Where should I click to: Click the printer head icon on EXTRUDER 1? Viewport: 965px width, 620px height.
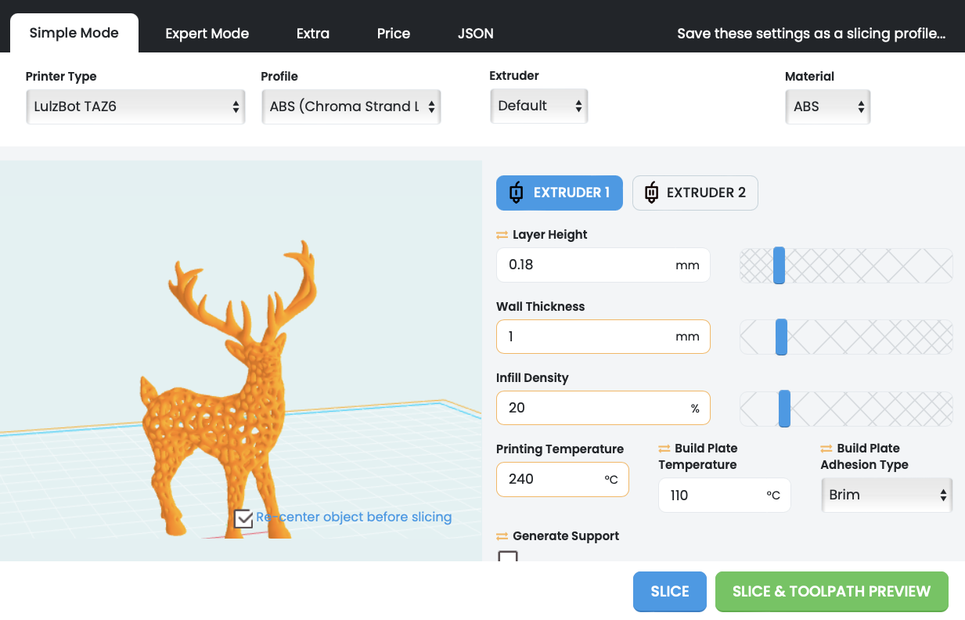(516, 193)
